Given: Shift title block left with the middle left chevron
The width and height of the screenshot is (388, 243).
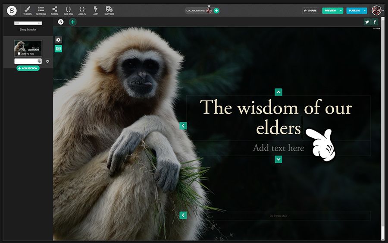Looking at the screenshot, I should (x=183, y=126).
